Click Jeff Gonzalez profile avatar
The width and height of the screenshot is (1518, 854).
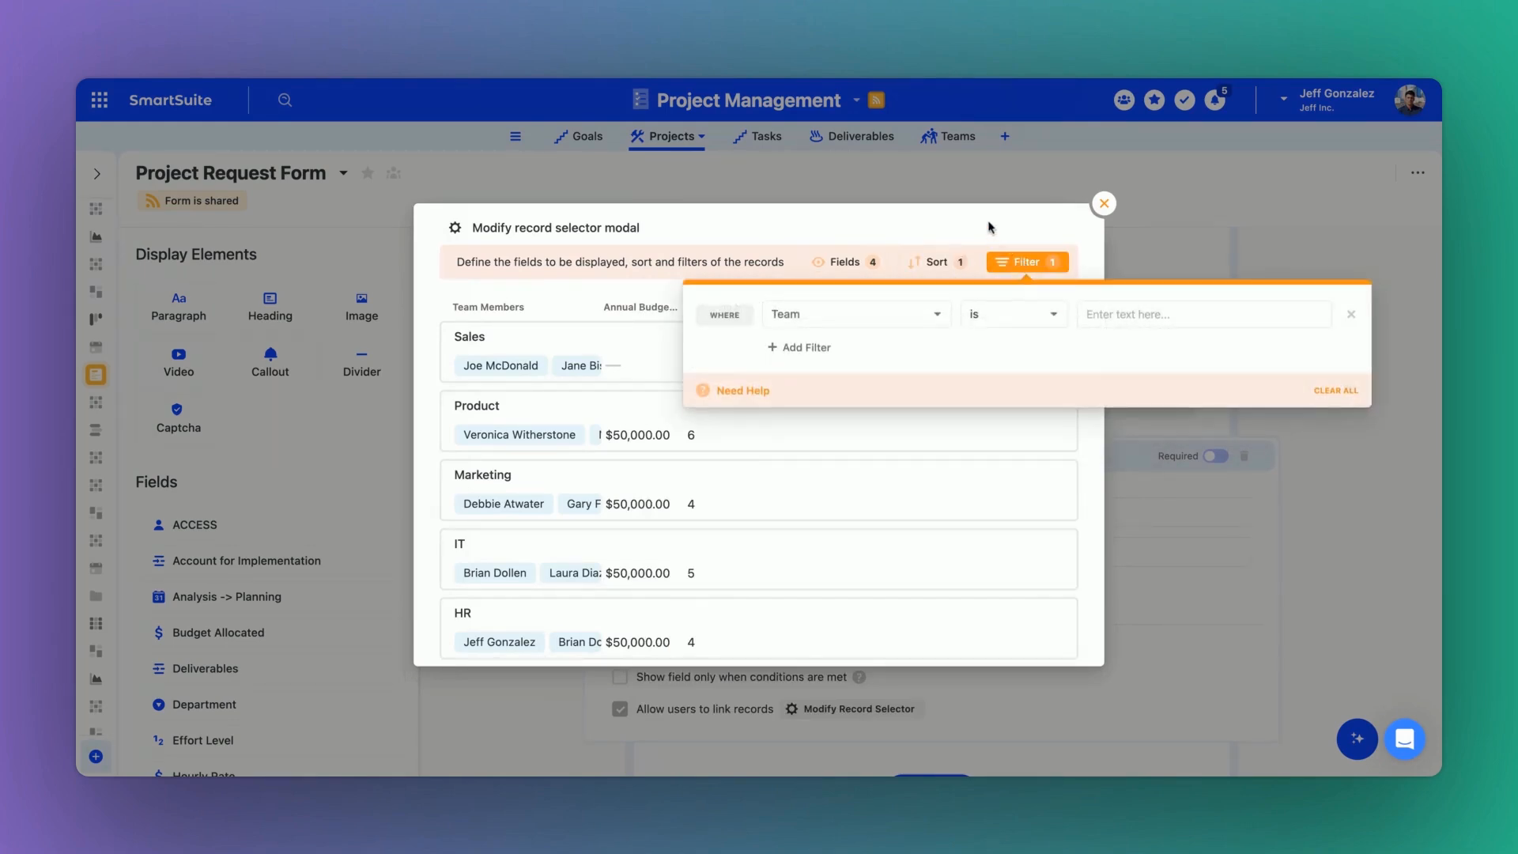click(x=1410, y=100)
